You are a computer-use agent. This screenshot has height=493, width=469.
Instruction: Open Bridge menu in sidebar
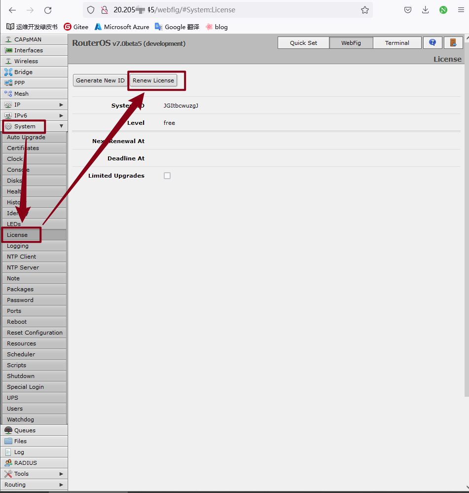click(x=23, y=72)
